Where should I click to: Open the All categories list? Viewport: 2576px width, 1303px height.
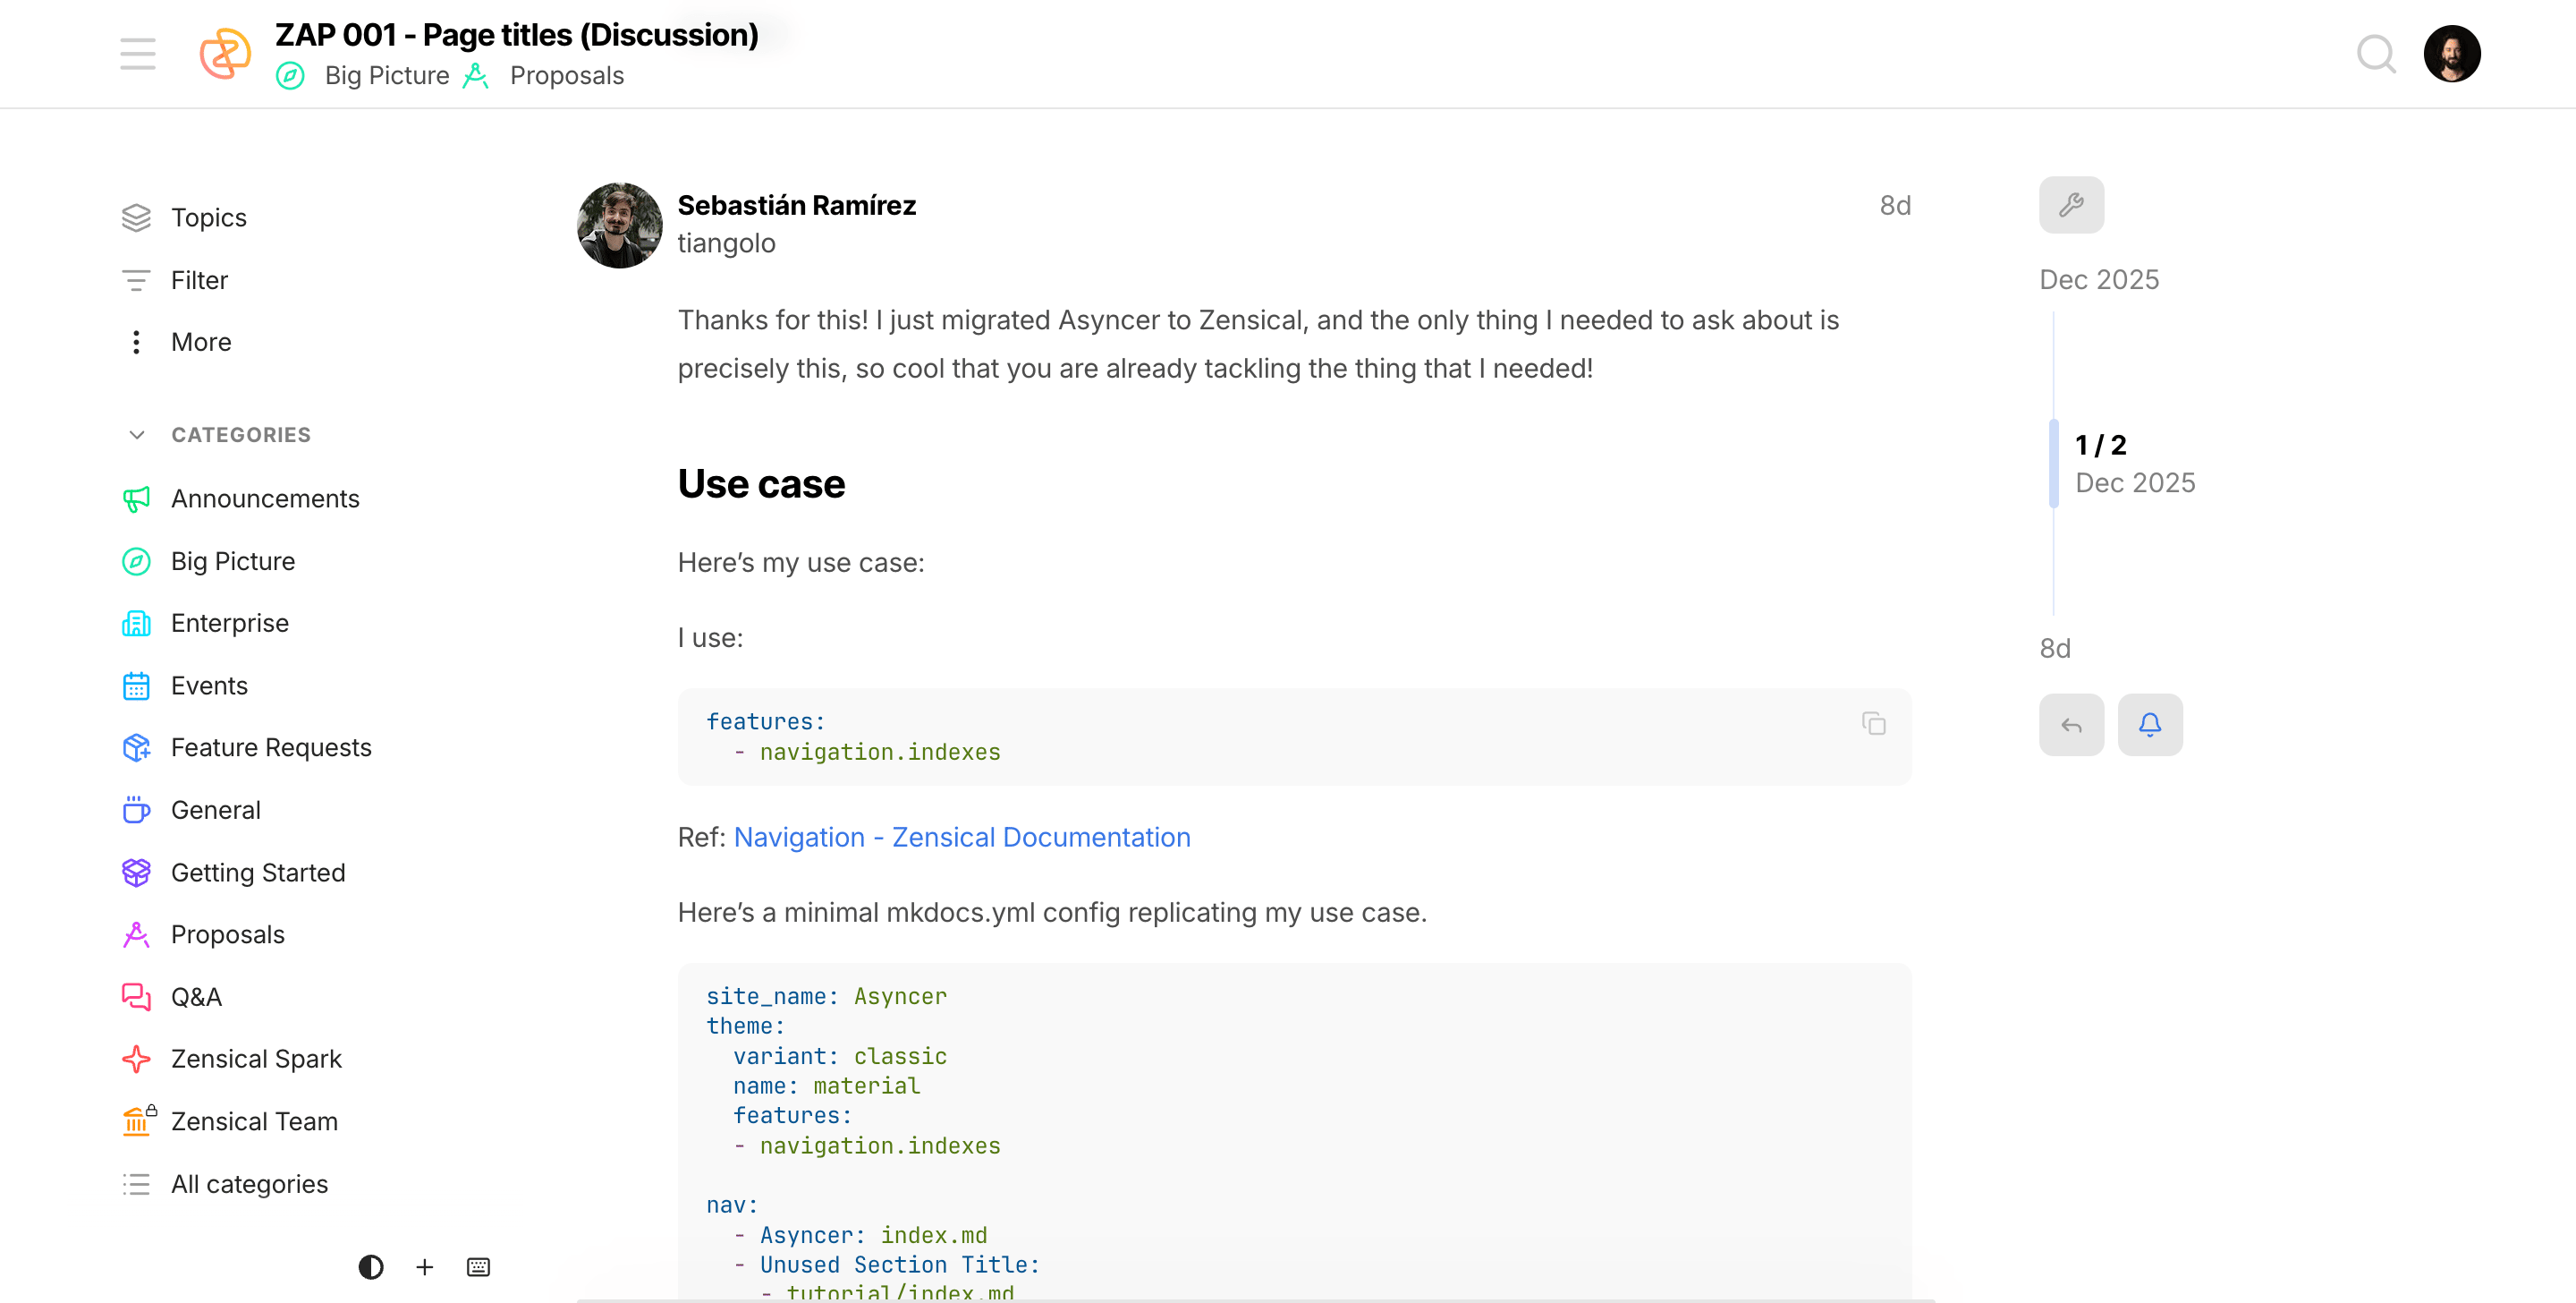248,1184
